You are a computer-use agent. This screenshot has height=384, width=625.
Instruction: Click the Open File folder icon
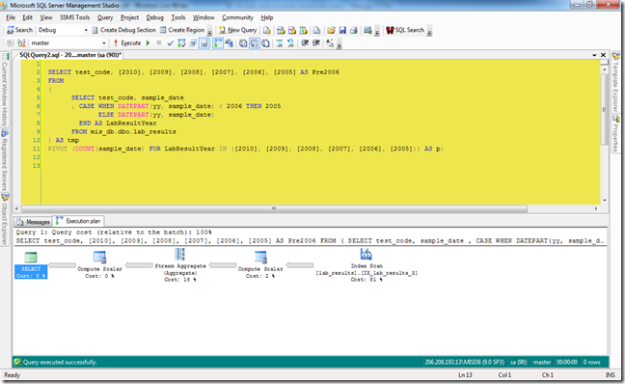tap(331, 30)
